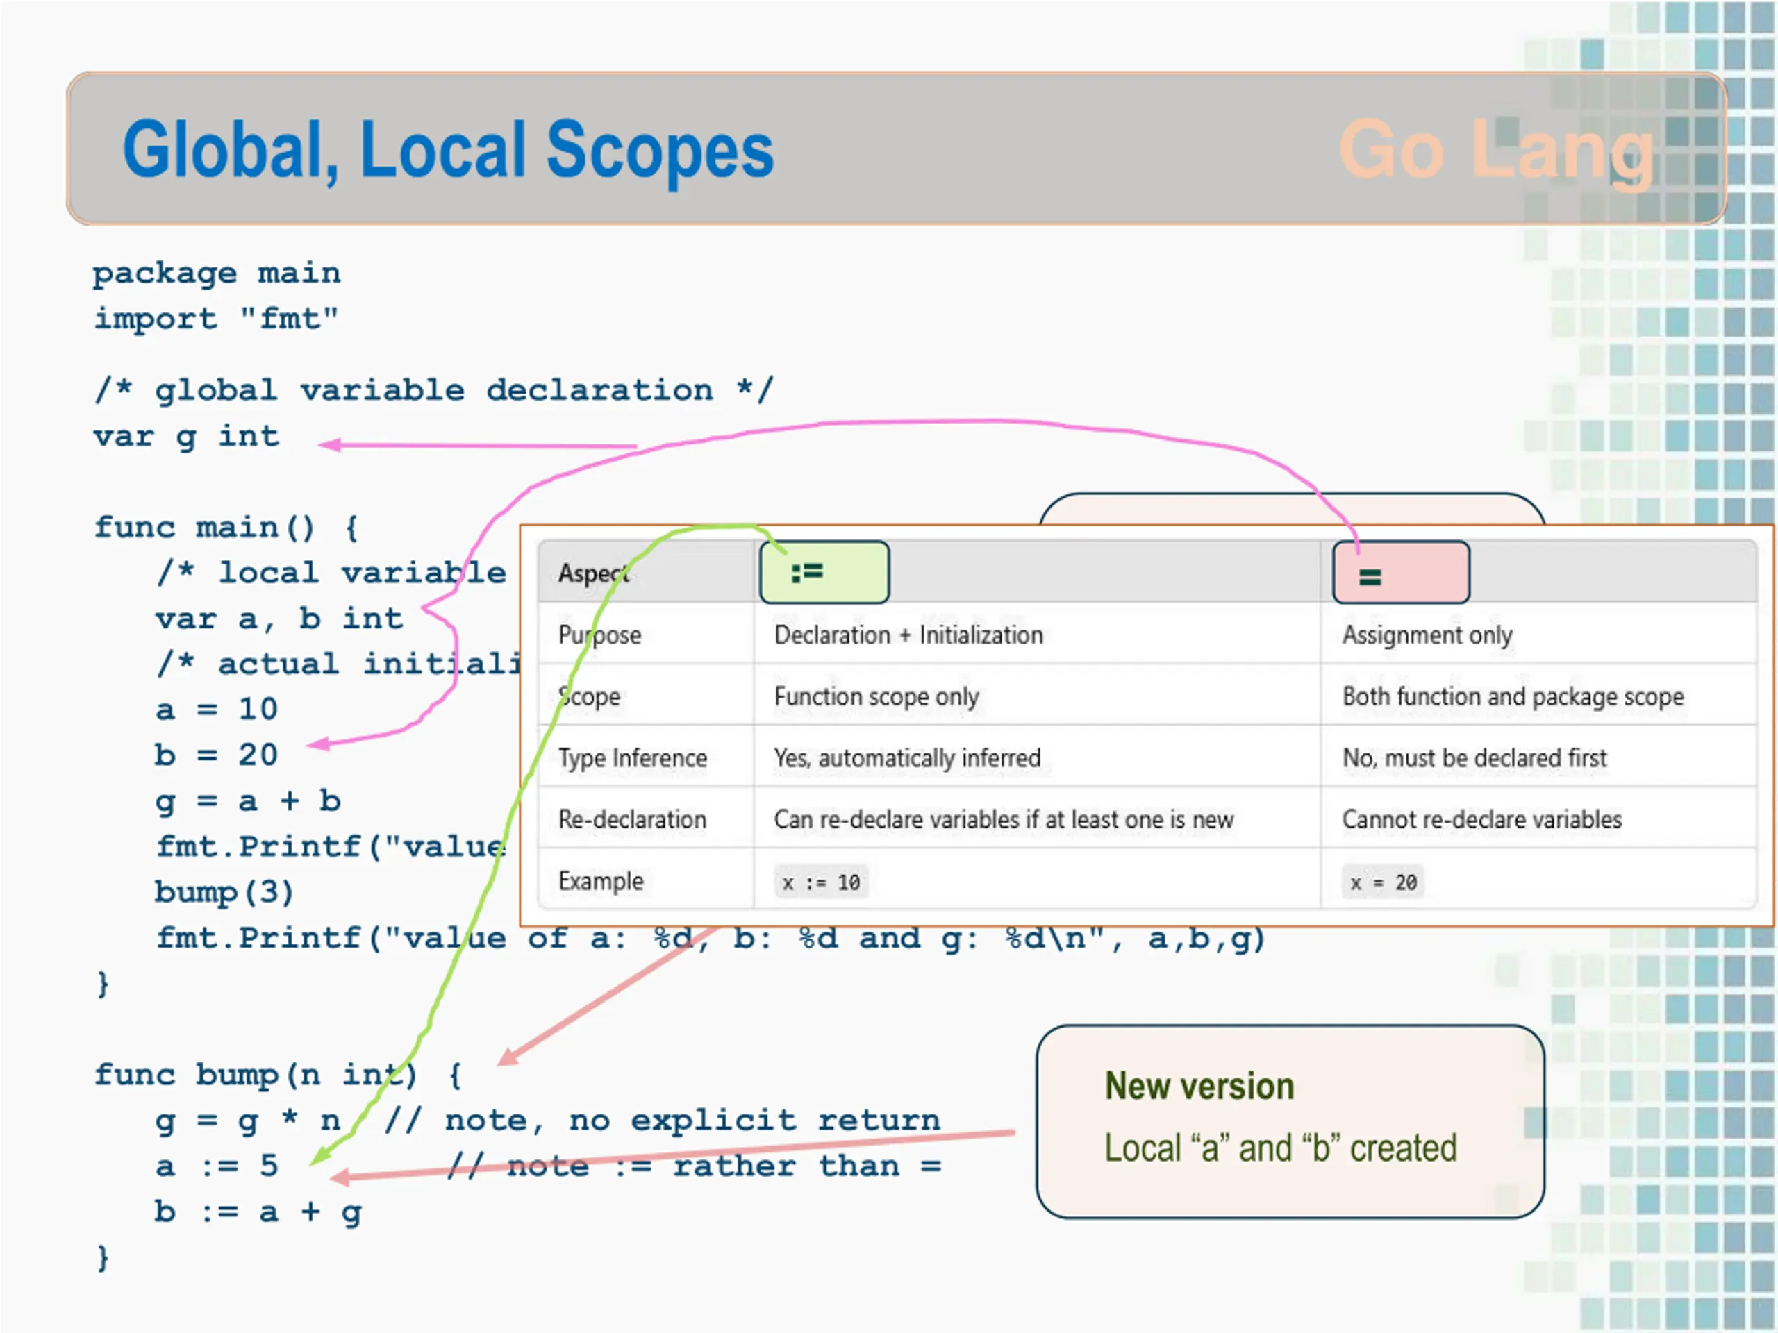Click the Purpose row label
The height and width of the screenshot is (1333, 1778).
coord(599,635)
